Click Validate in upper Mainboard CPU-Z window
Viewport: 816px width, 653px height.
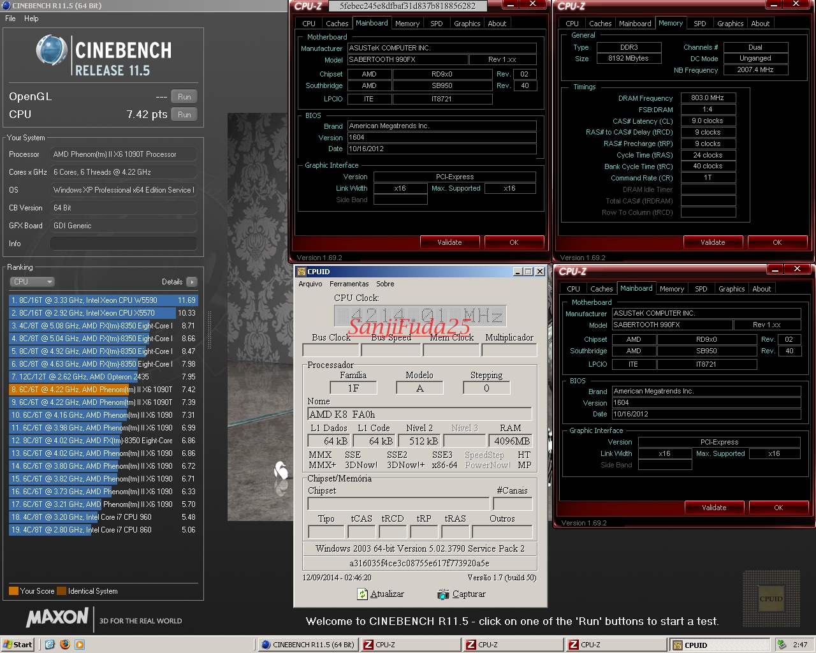(449, 242)
